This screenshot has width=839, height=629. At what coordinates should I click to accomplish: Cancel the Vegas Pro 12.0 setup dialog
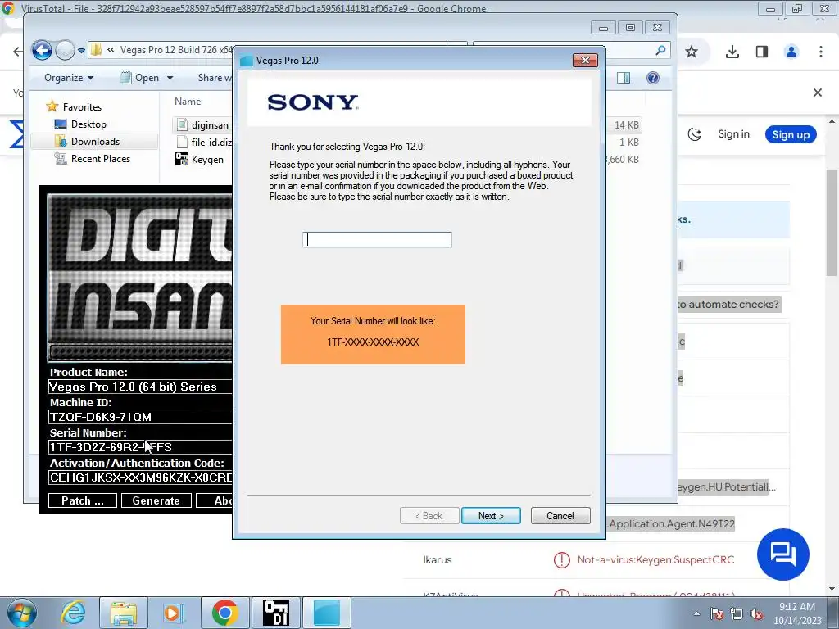pos(560,516)
